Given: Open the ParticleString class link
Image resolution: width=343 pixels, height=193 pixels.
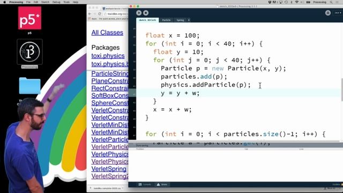Looking at the screenshot, I should click(x=110, y=73).
